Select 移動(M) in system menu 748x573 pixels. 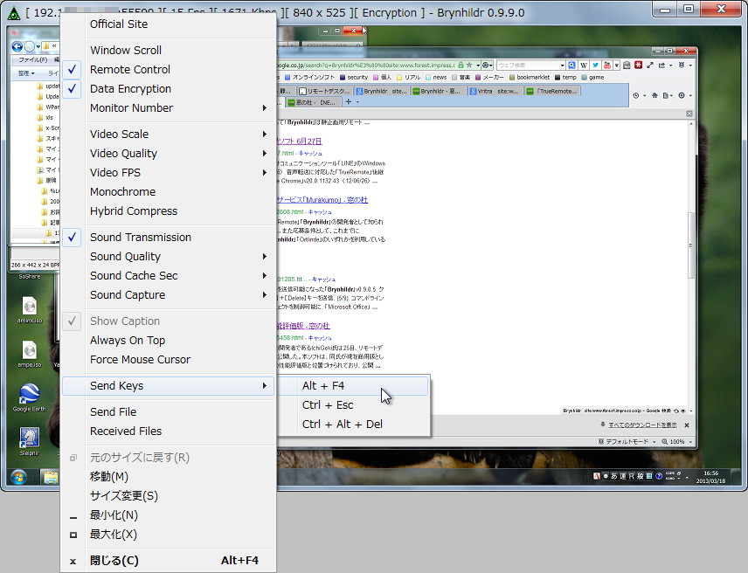point(168,476)
